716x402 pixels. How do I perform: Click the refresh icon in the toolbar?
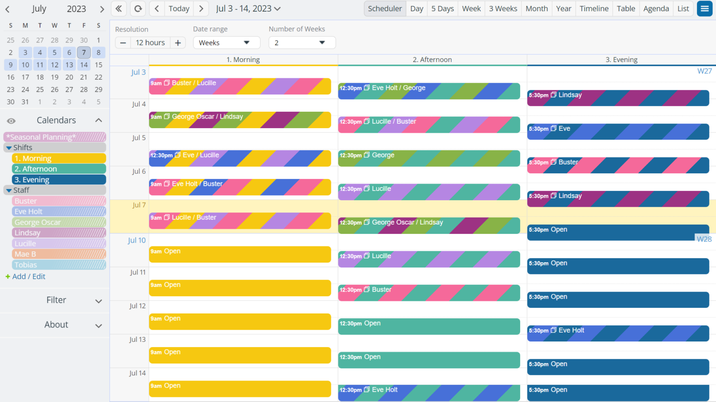pyautogui.click(x=138, y=8)
